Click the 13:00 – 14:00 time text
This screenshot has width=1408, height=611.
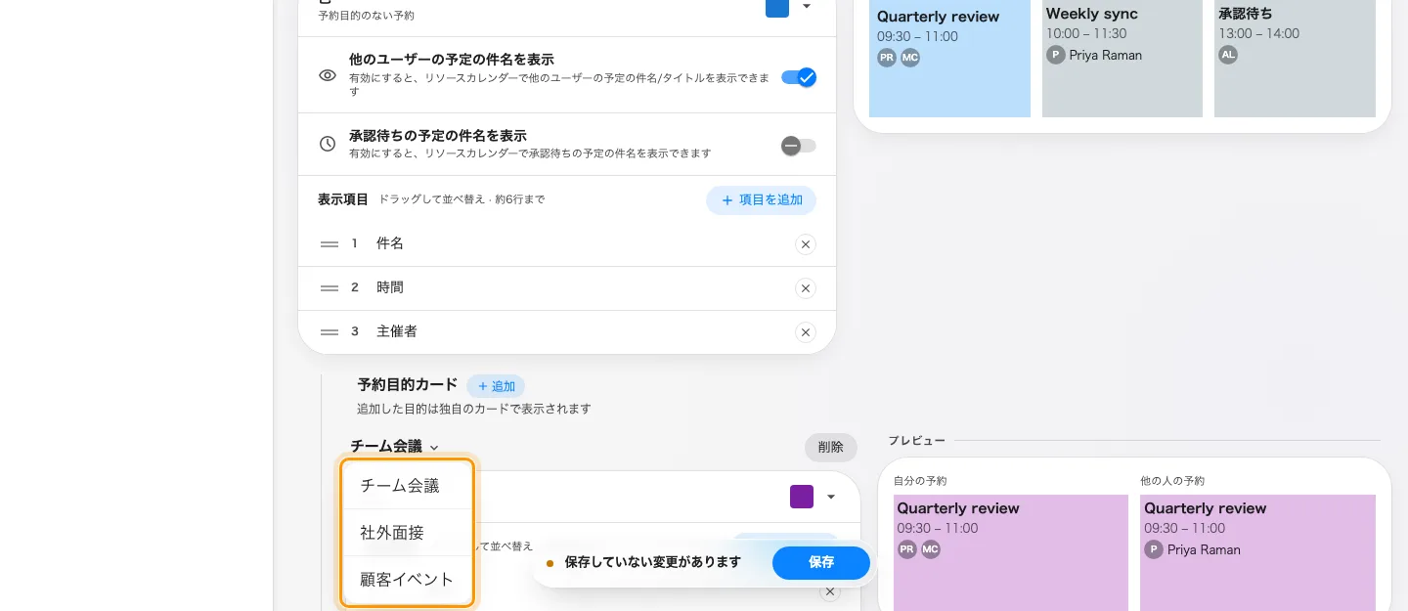click(x=1259, y=33)
